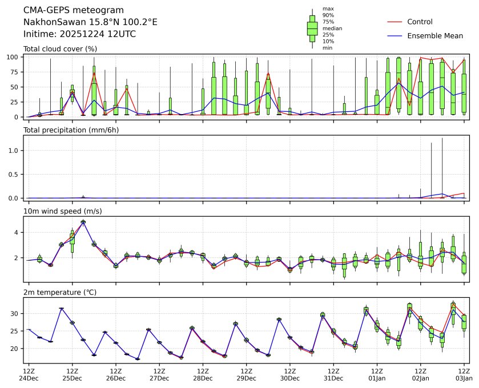Pick the 30Dec date axis label

[x=289, y=378]
